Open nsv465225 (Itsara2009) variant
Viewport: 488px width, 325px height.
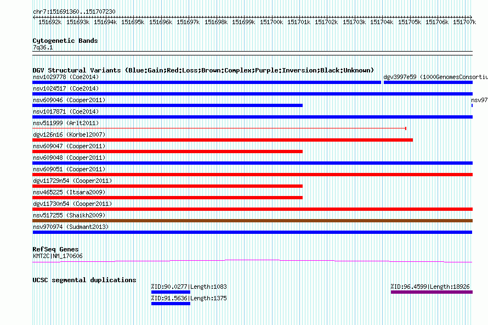(69, 192)
